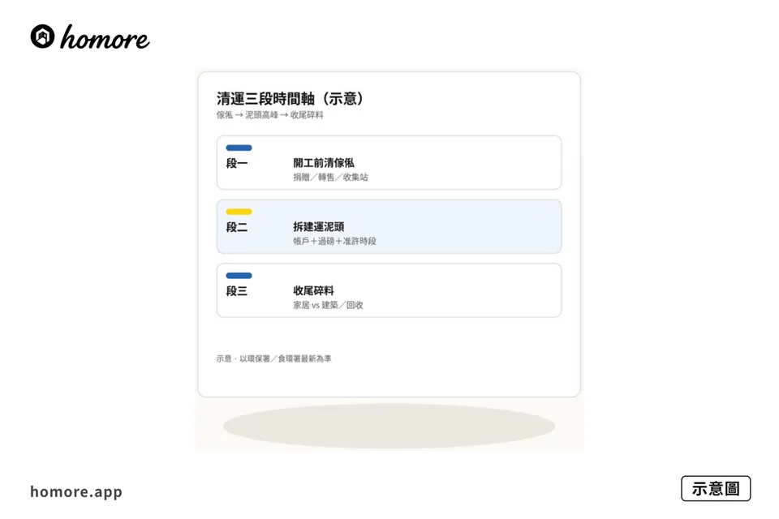Click subtitle 傢俬 → 泥頭高峰 → 收尾碎料
Screen dimensions: 779x519
(269, 114)
